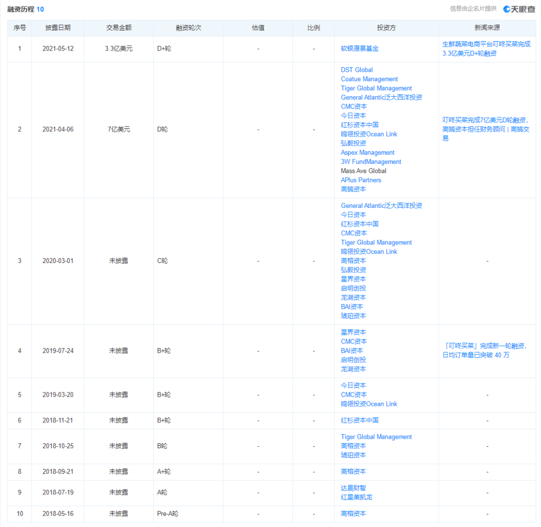Viewport: 541px width, 527px height.
Task: Click 今日资本 in the 2019-03-20 row
Action: coord(353,386)
